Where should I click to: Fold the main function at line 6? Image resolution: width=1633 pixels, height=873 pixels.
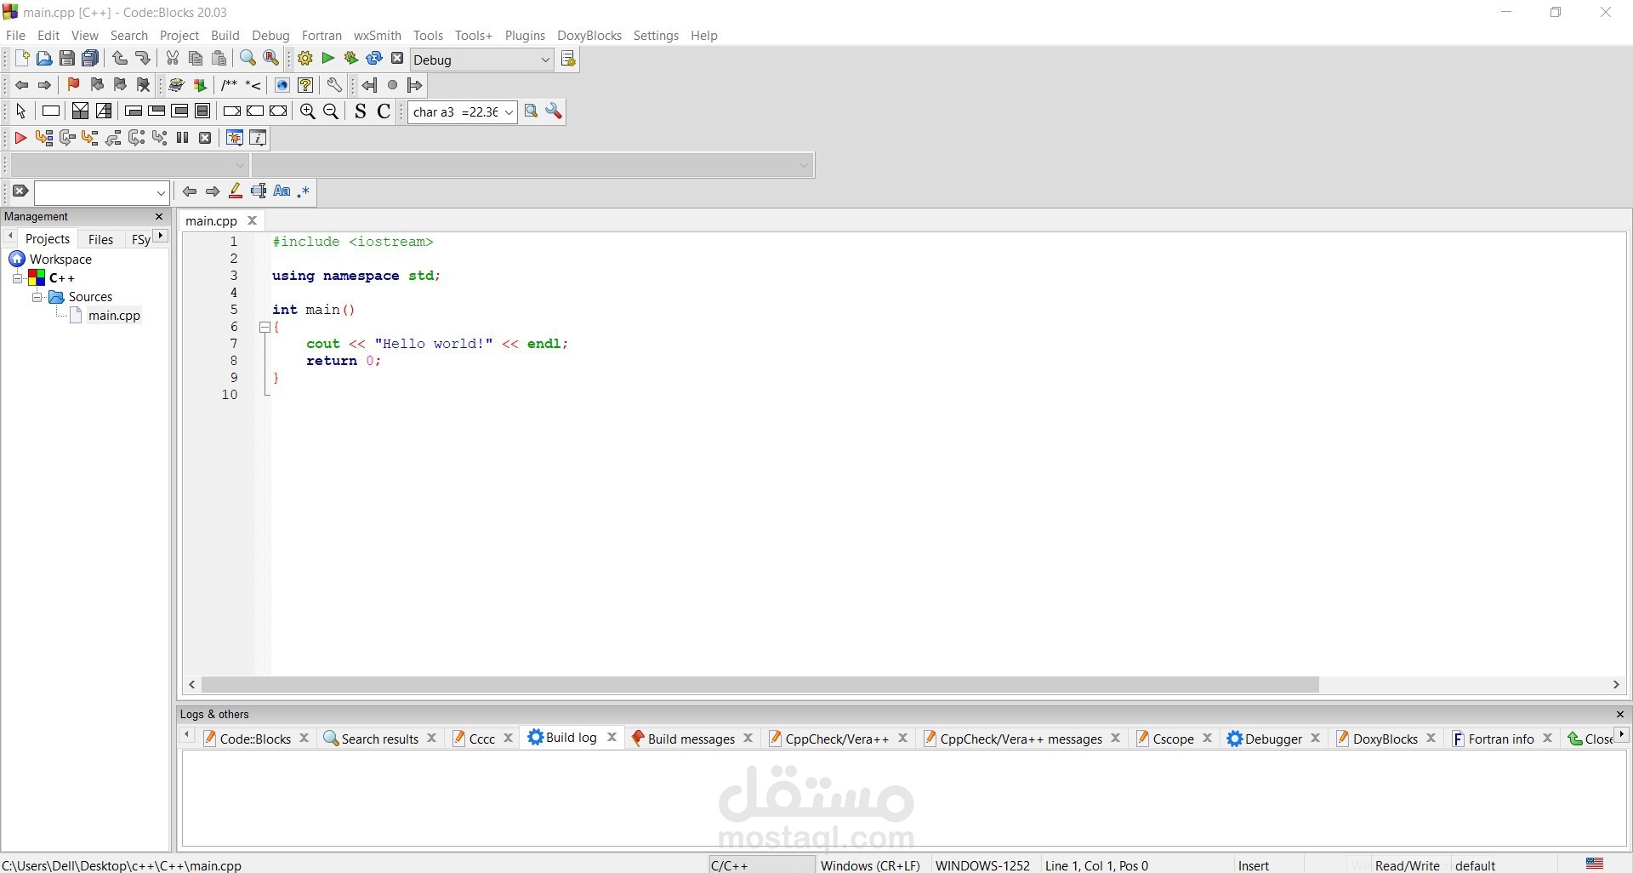tap(265, 327)
